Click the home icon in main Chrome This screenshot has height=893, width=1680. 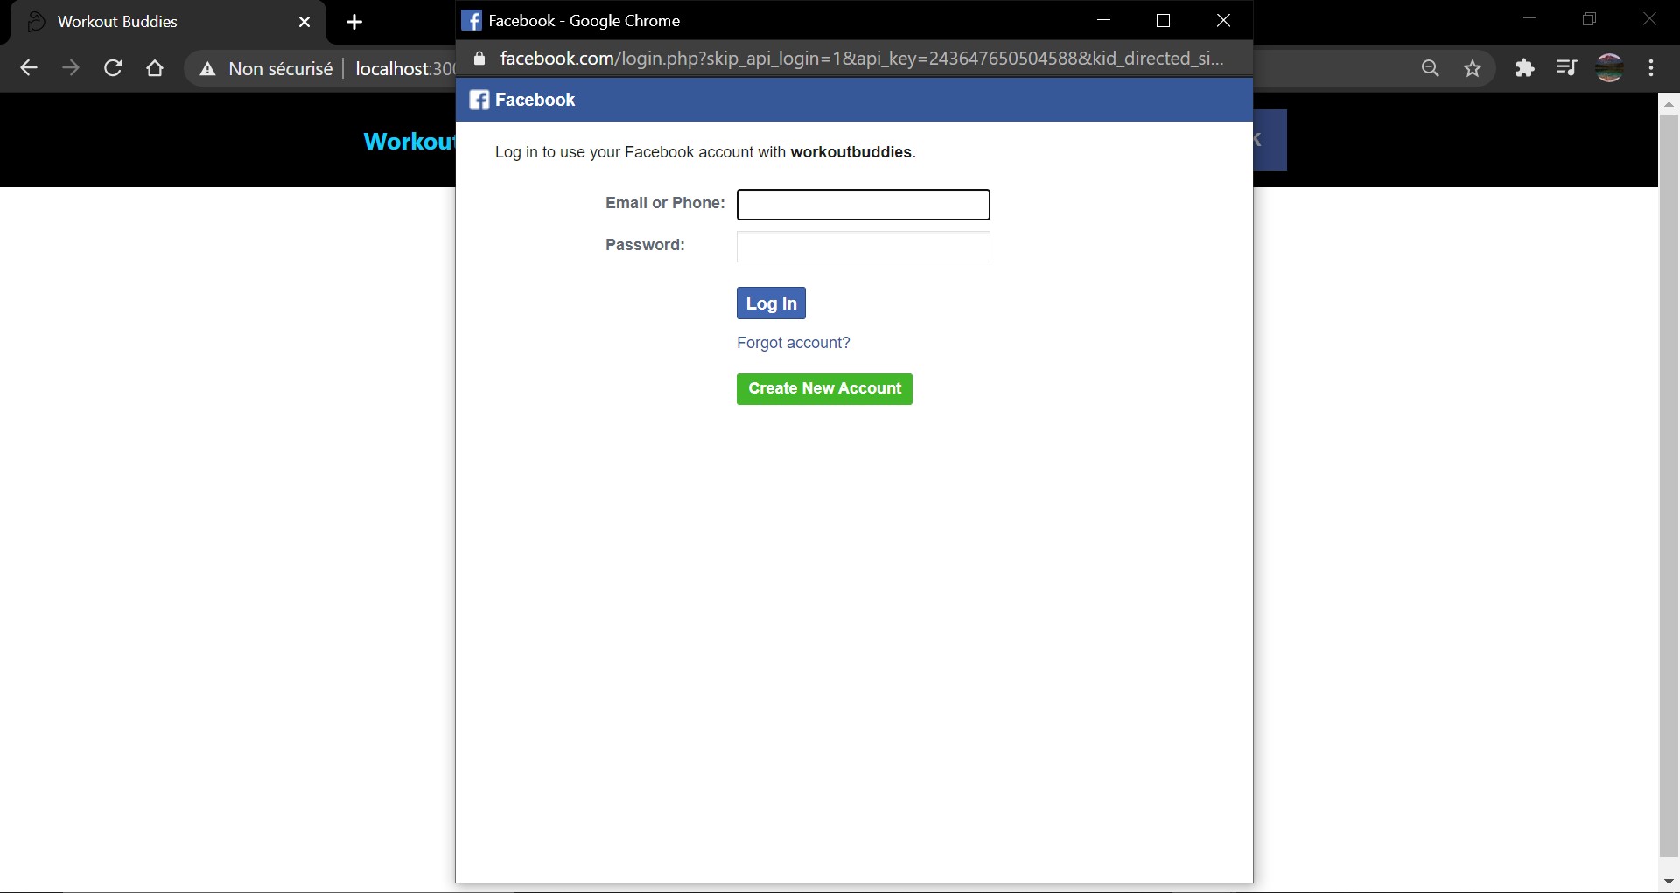pos(155,68)
